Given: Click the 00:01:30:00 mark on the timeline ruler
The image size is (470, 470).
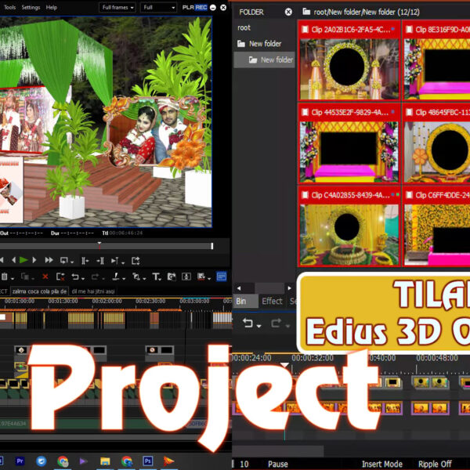Looking at the screenshot, I should (63, 301).
